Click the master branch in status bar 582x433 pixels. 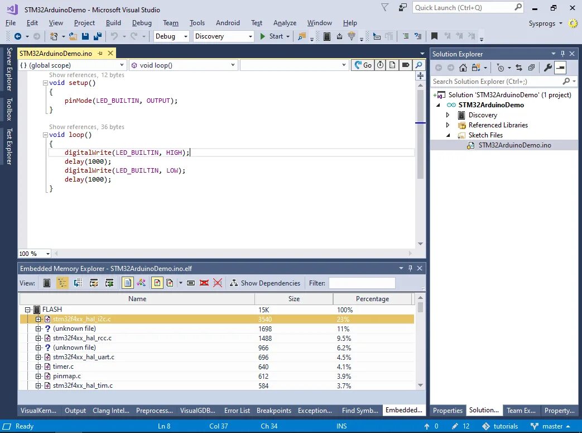[550, 426]
